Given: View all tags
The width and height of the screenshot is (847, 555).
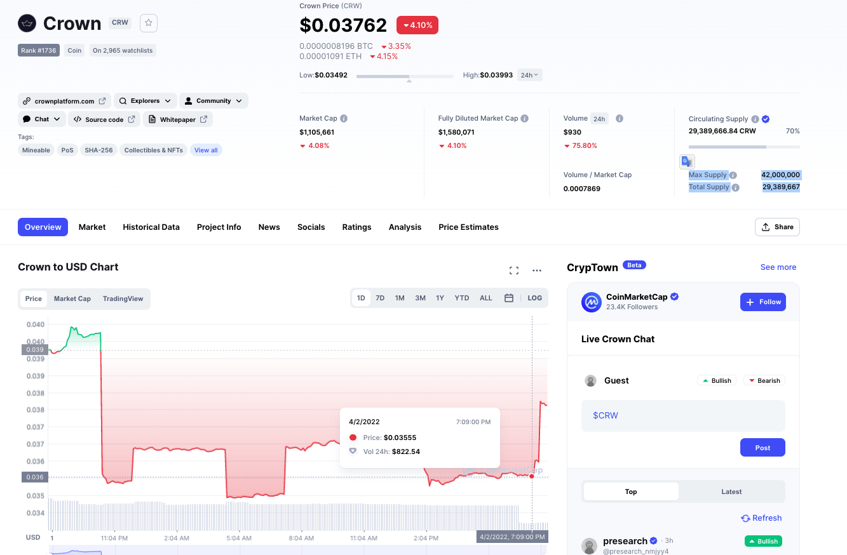Looking at the screenshot, I should 206,150.
